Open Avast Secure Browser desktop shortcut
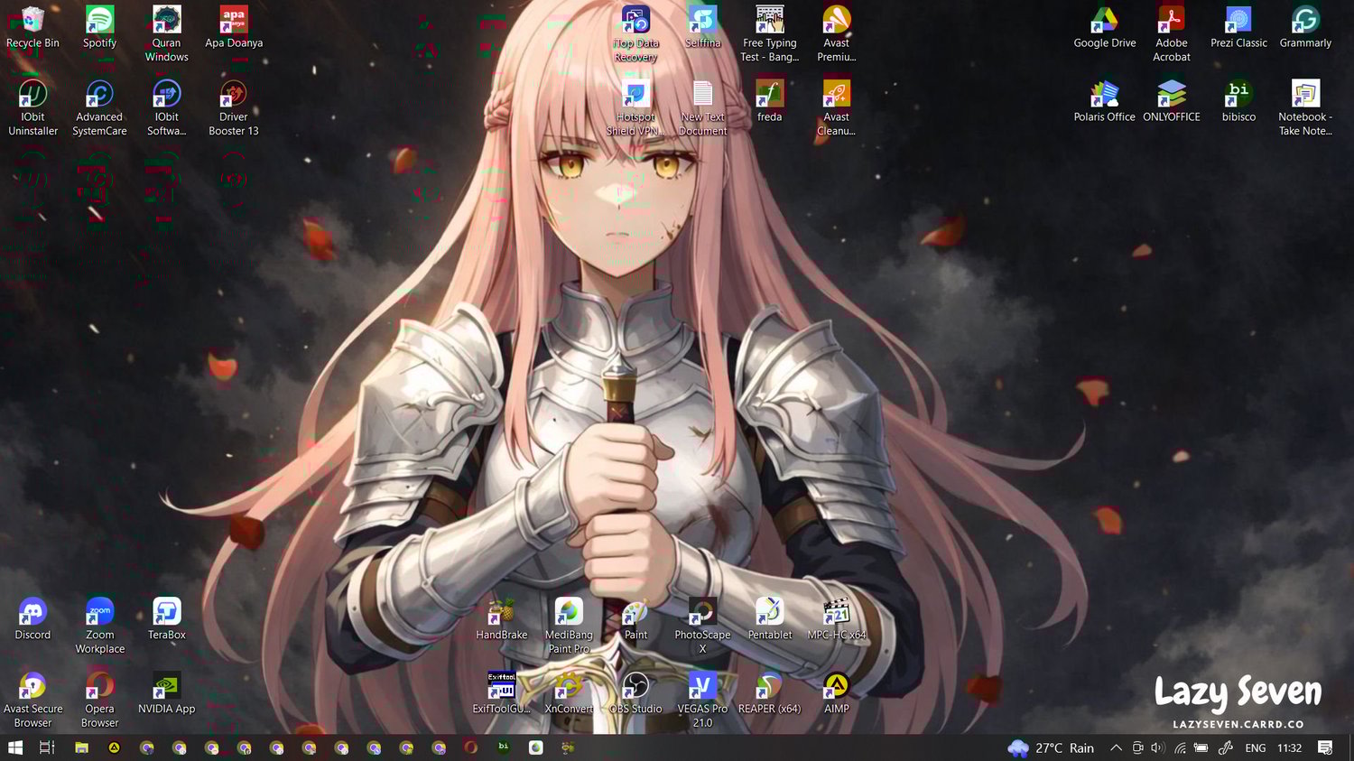This screenshot has height=761, width=1354. click(x=32, y=701)
